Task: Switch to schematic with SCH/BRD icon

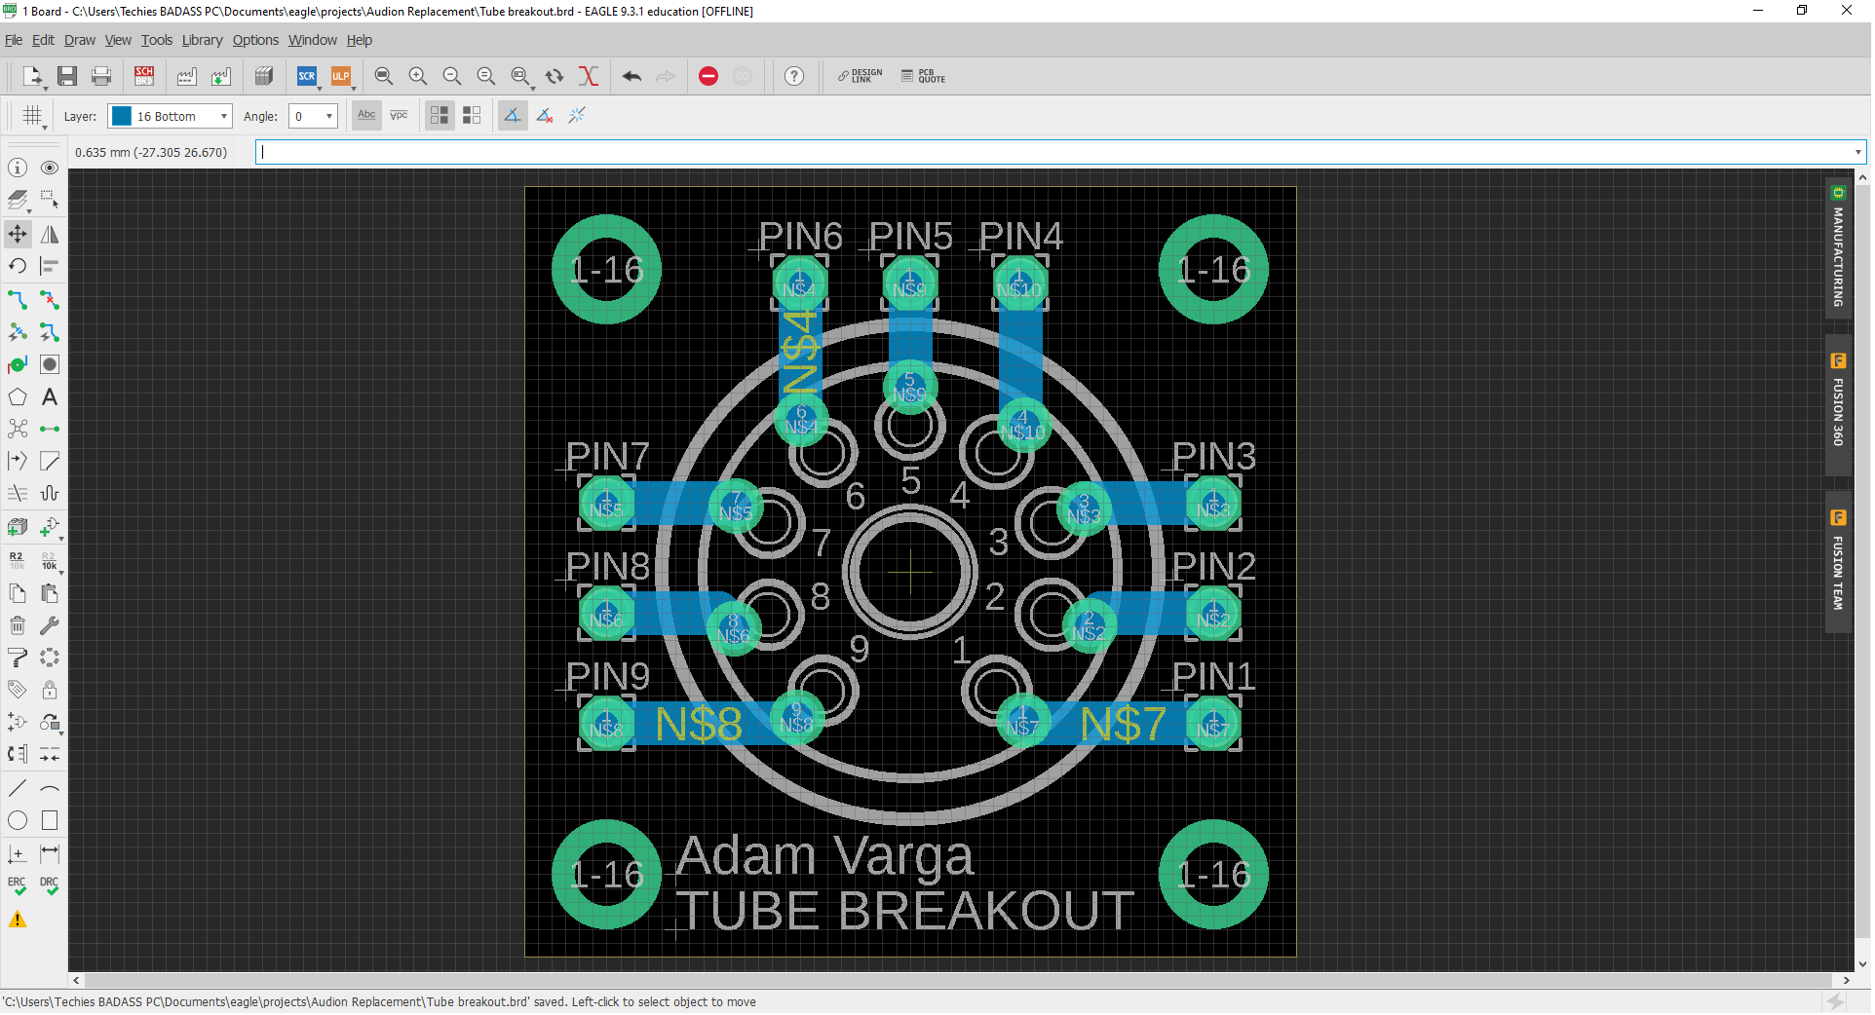Action: click(x=144, y=76)
